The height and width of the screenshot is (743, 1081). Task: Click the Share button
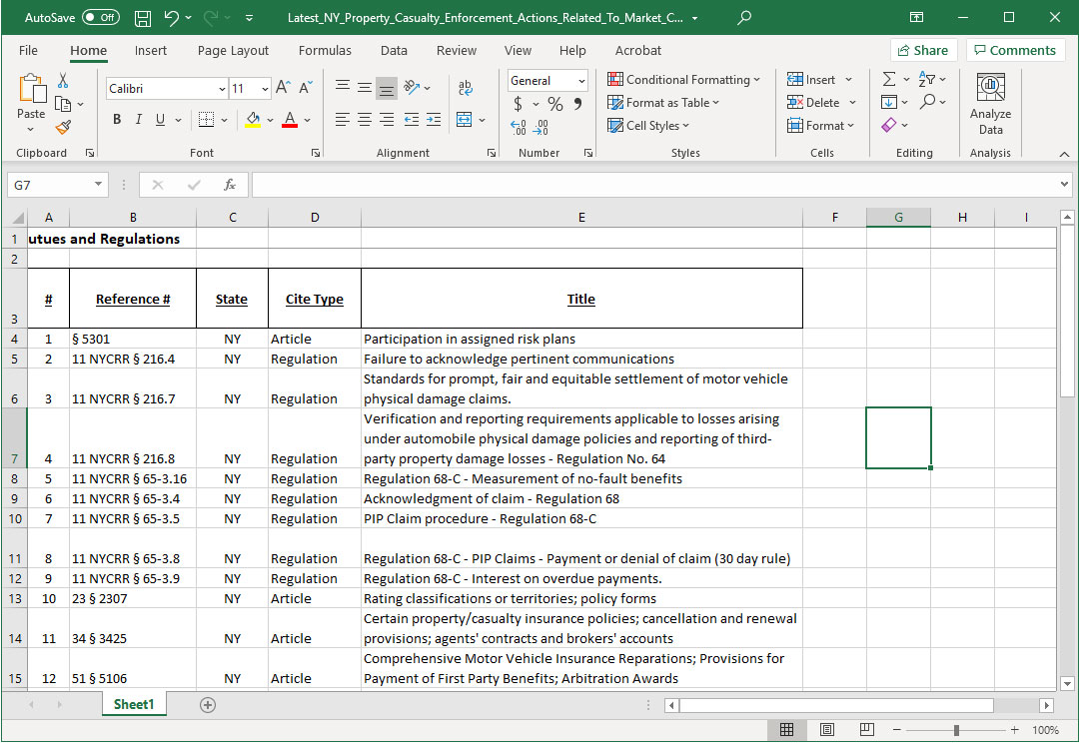[921, 50]
